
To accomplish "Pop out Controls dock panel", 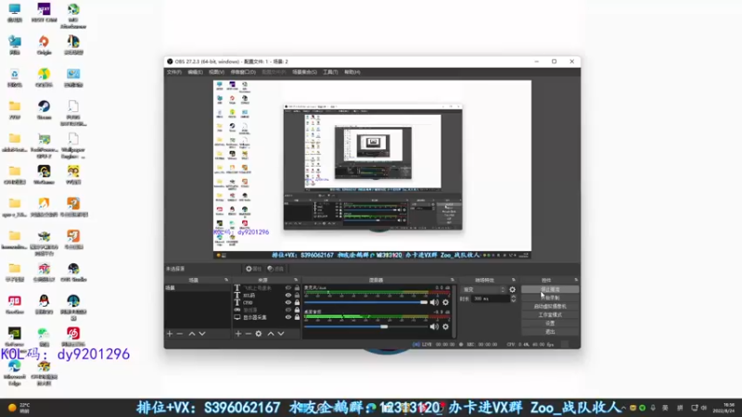I will click(x=576, y=280).
